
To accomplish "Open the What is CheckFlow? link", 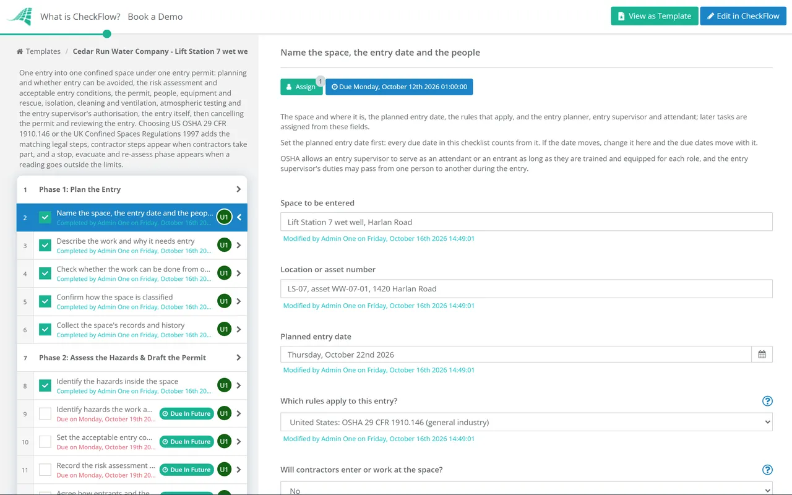I will tap(80, 17).
